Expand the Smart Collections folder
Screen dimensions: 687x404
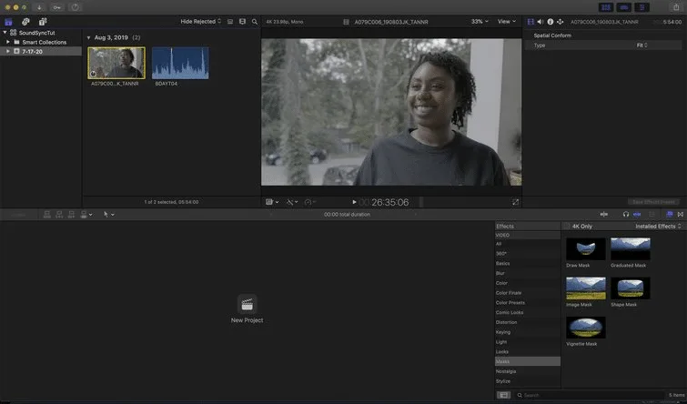click(8, 42)
